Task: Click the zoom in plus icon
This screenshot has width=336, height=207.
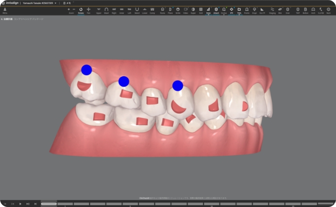Action: tap(68, 9)
